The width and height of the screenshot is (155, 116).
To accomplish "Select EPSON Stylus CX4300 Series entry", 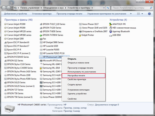I will (x=19, y=68).
